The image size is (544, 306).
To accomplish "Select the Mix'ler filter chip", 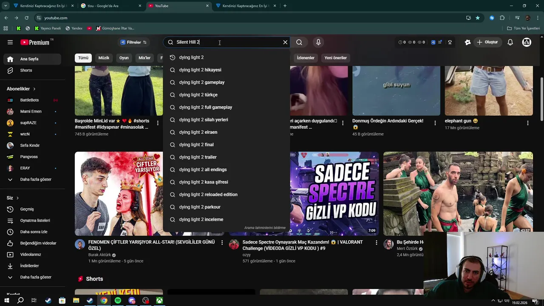I will (x=144, y=58).
